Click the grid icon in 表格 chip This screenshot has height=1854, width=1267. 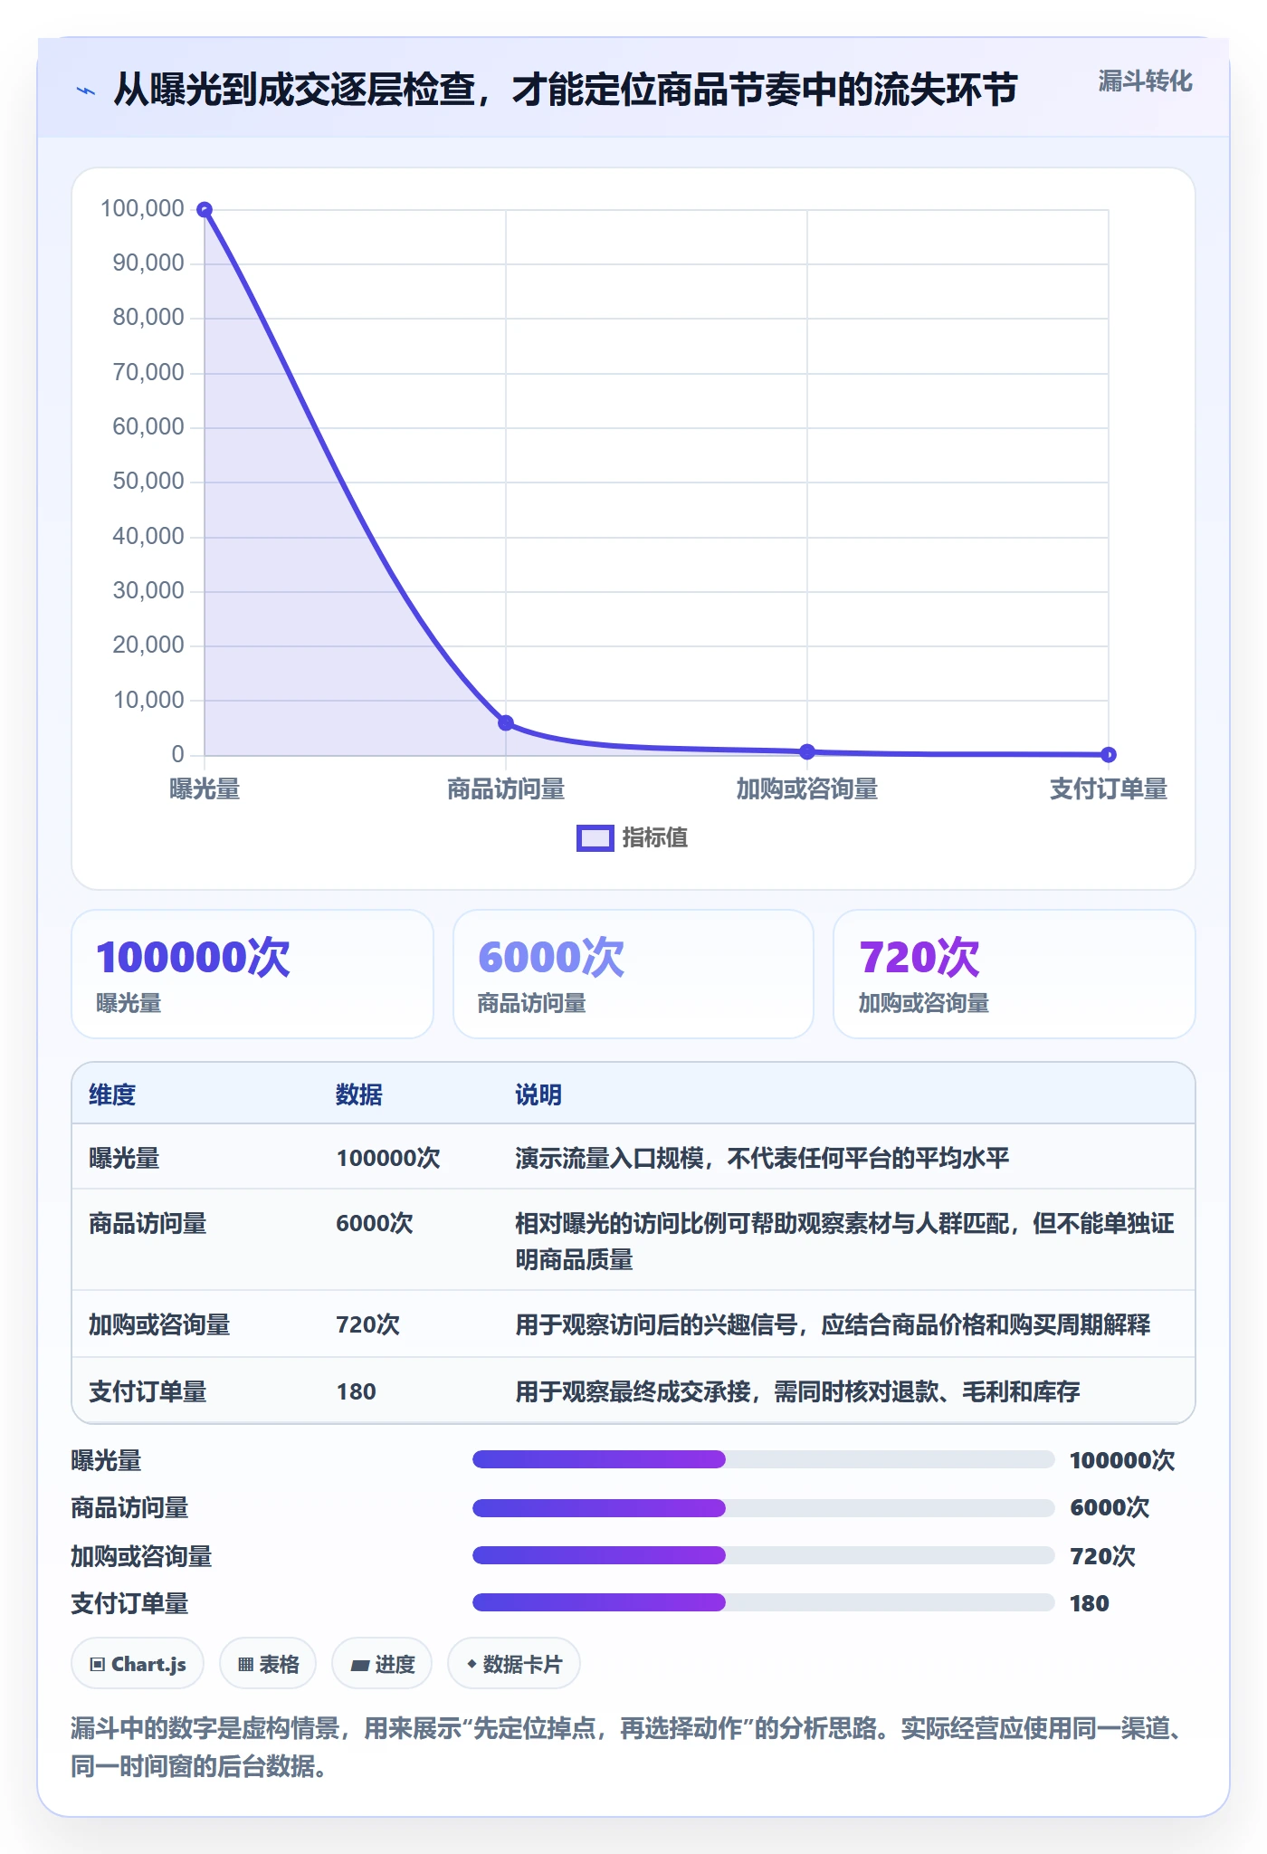pos(245,1665)
